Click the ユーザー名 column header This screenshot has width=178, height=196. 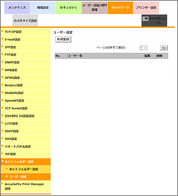[x=105, y=56]
